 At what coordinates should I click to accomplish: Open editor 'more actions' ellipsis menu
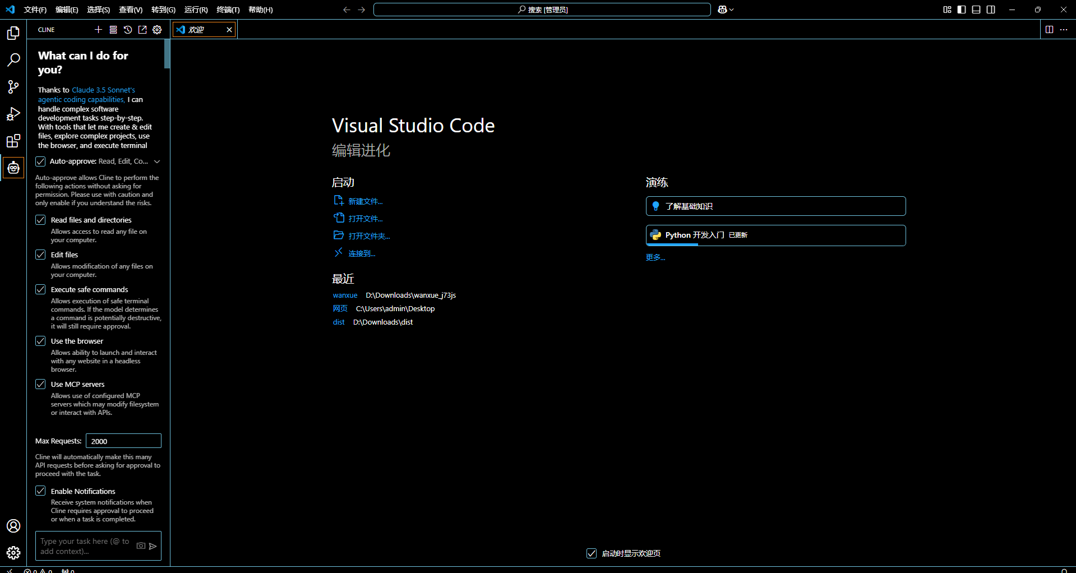(x=1064, y=30)
